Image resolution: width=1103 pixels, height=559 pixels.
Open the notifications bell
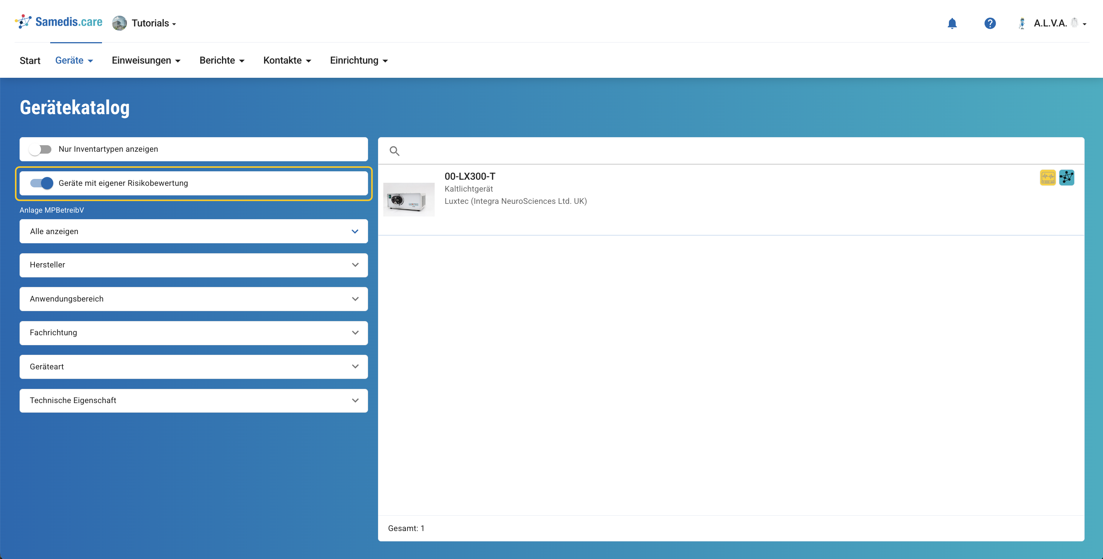(952, 23)
